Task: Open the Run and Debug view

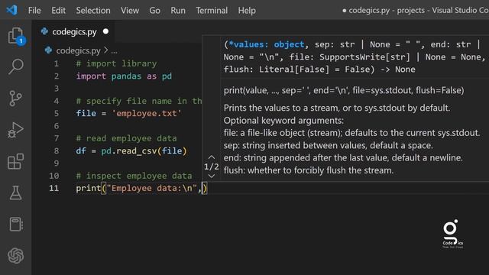Action: point(15,130)
